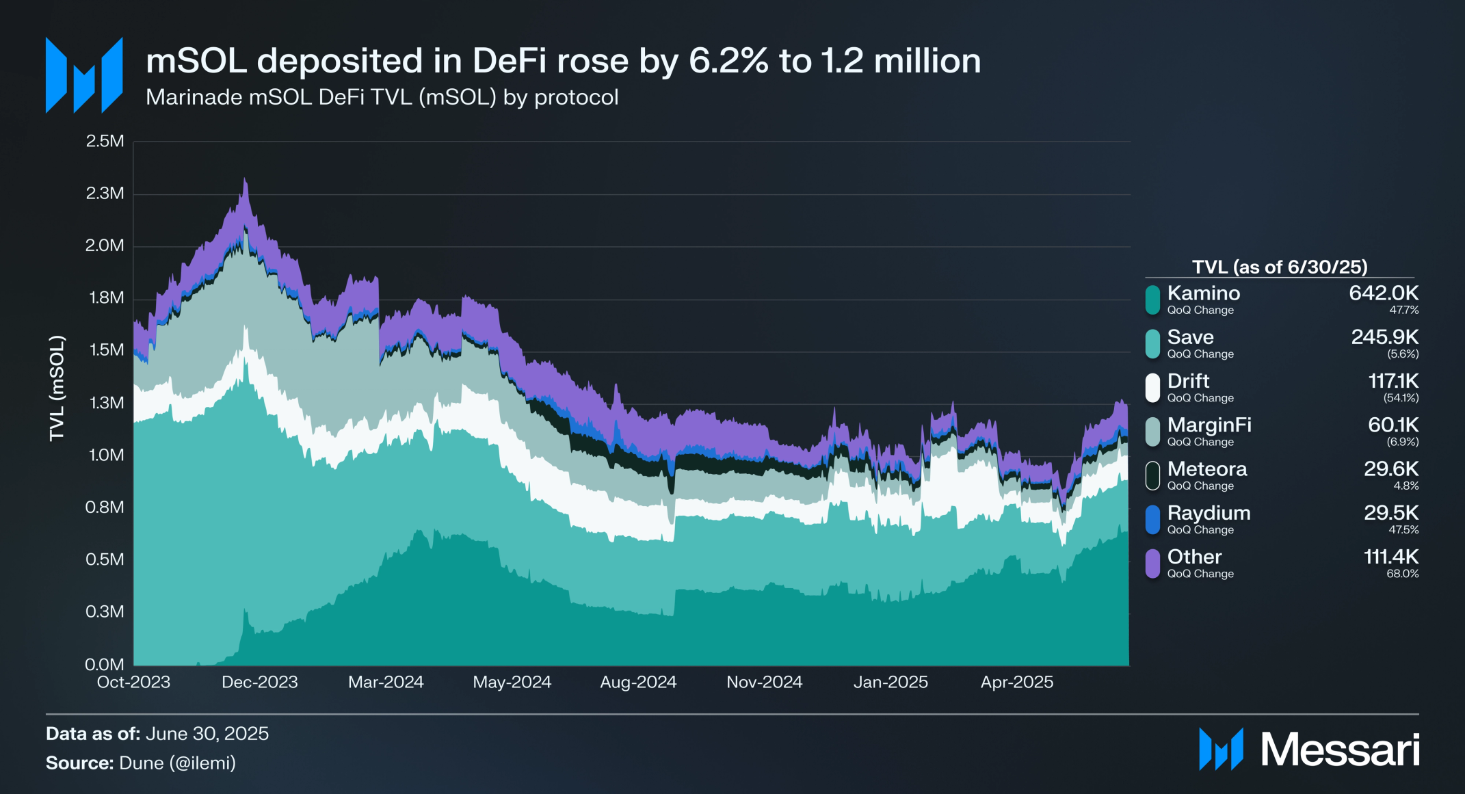This screenshot has width=1465, height=794.
Task: Click the Kamino legend color swatch
Action: 1152,300
